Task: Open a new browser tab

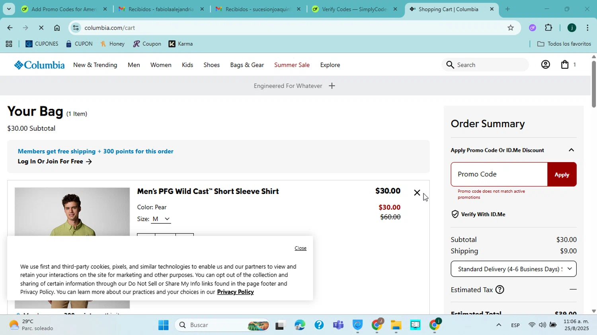Action: pos(507,9)
